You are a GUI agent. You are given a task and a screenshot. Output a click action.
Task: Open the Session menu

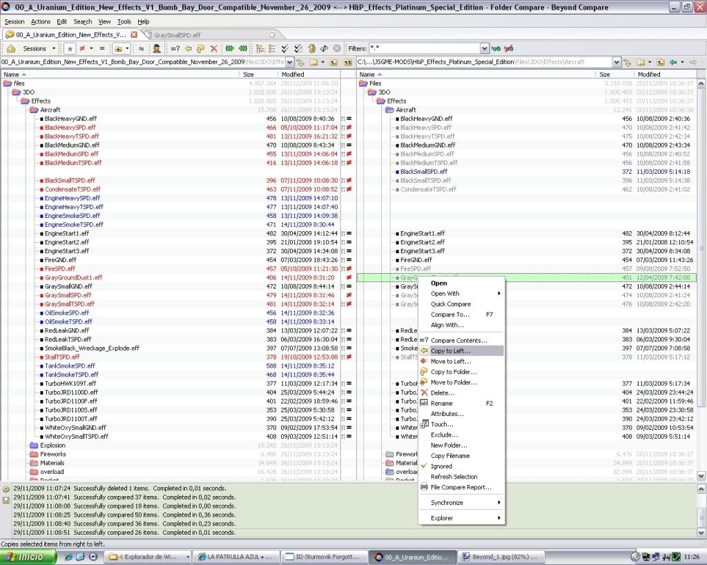click(x=14, y=21)
